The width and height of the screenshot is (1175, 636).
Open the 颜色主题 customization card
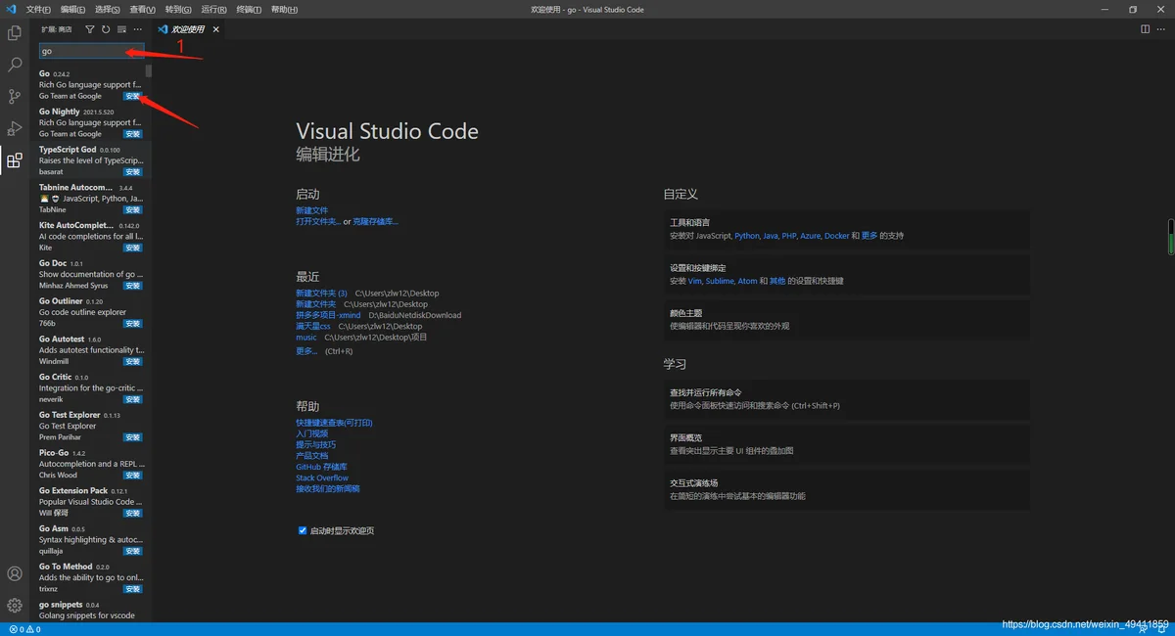click(x=846, y=319)
